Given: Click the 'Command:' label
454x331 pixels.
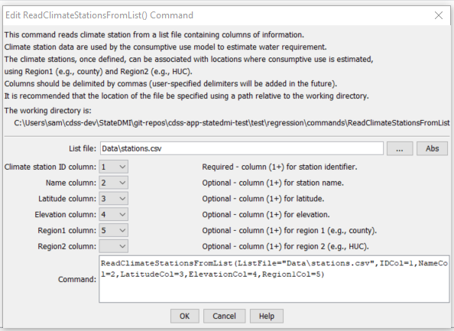Looking at the screenshot, I should coord(77,280).
